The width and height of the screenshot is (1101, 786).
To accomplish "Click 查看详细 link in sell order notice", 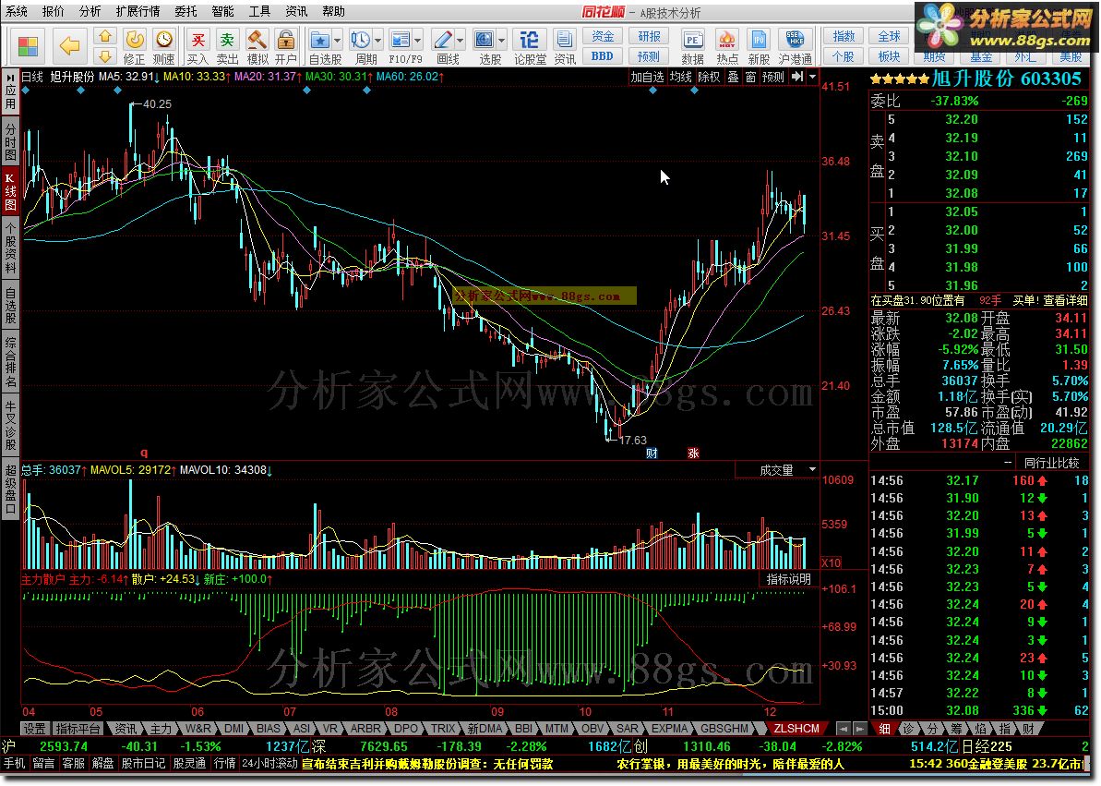I will [x=1065, y=301].
